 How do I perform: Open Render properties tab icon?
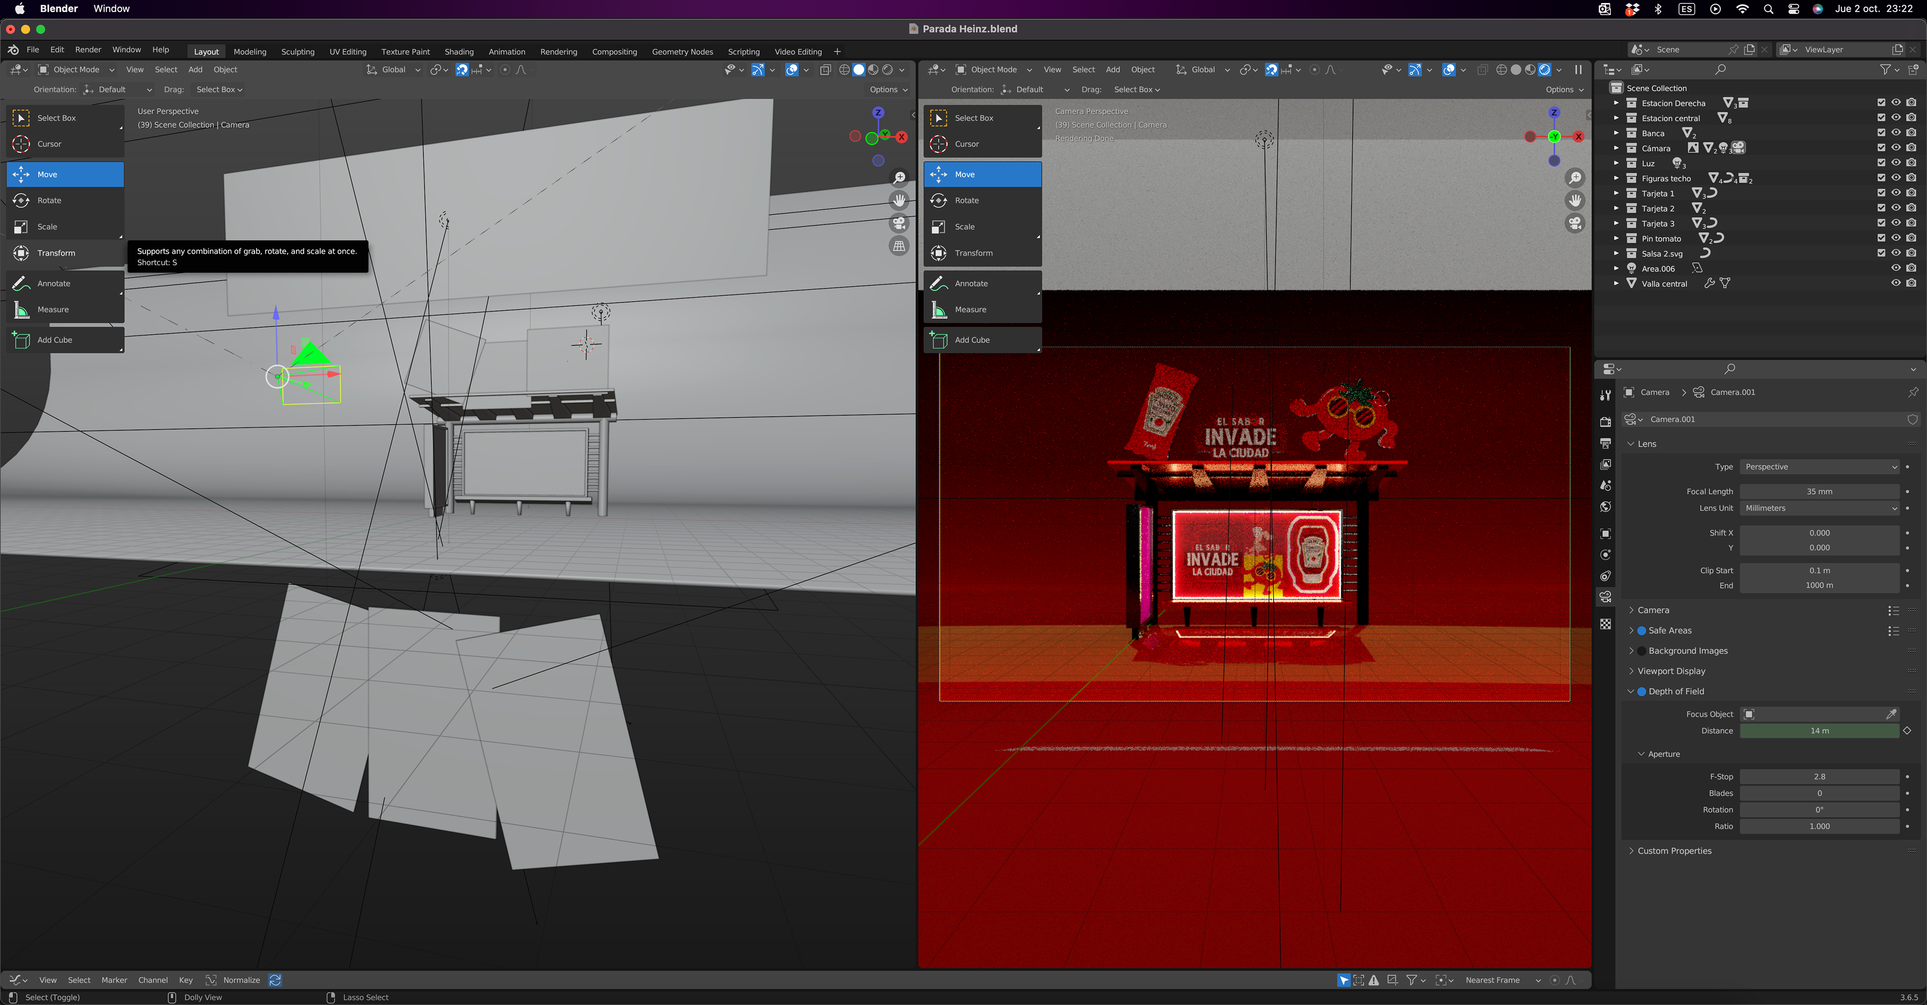pyautogui.click(x=1605, y=422)
